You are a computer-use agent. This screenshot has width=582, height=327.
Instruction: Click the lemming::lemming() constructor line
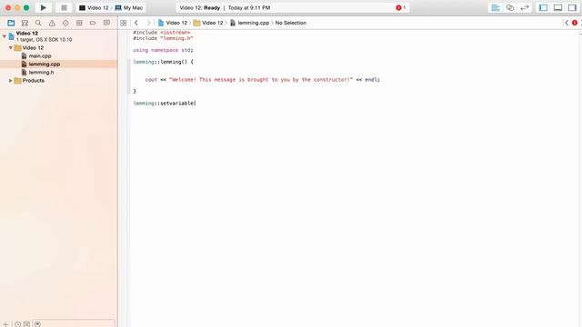(x=163, y=62)
